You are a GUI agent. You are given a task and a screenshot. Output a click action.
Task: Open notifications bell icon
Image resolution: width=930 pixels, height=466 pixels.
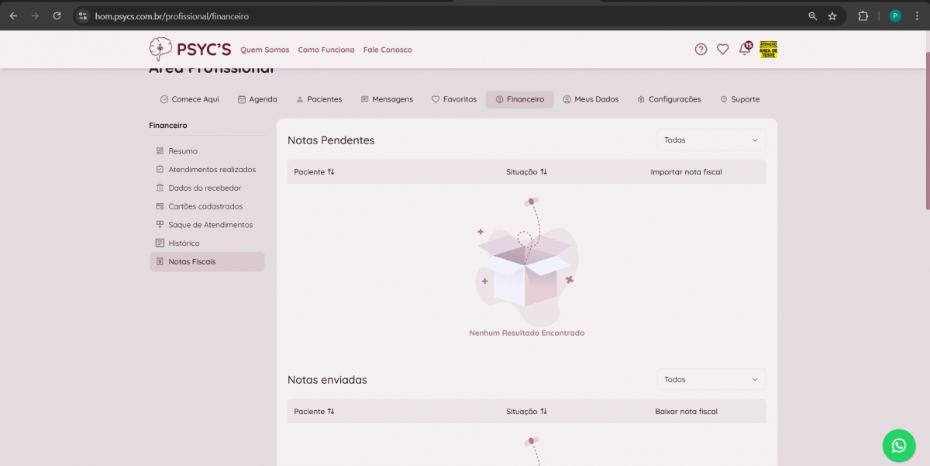(x=745, y=50)
